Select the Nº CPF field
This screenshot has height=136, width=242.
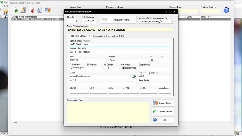coord(130,92)
